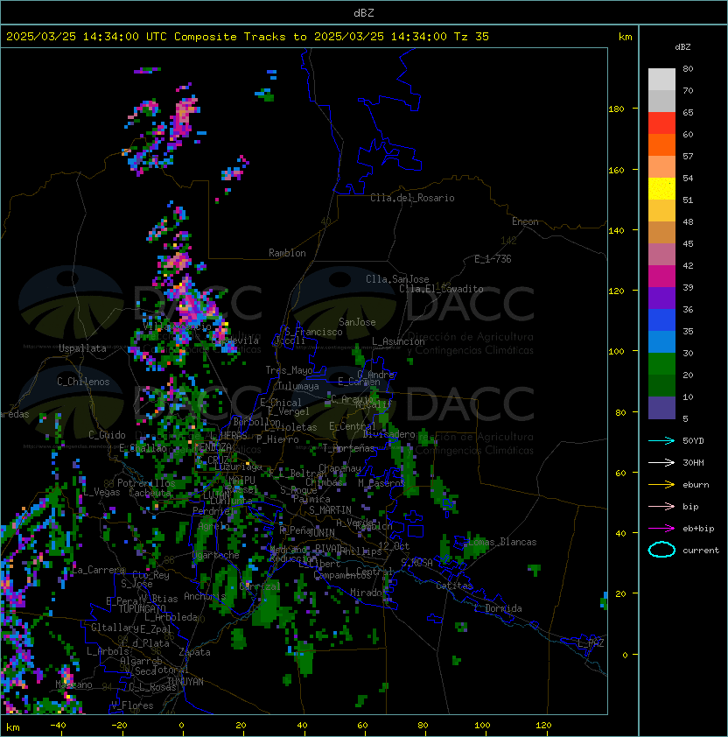The image size is (728, 737).
Task: Pick the orange 57-60 dBZ color swatch
Action: click(x=661, y=144)
